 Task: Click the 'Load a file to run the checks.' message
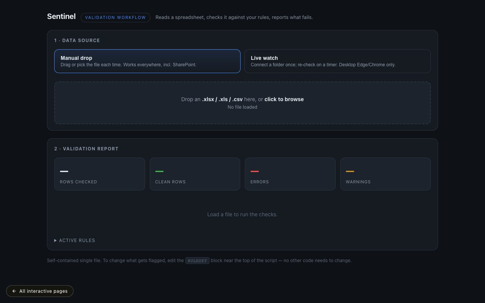pos(242,214)
